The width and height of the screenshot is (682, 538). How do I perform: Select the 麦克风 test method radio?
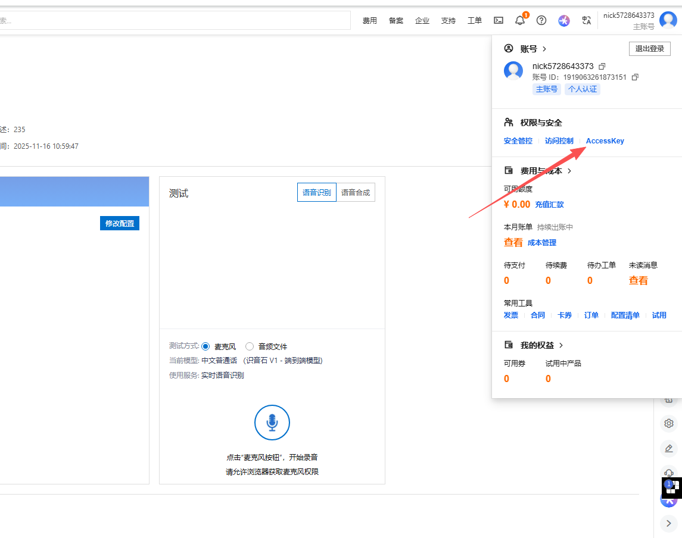point(206,346)
